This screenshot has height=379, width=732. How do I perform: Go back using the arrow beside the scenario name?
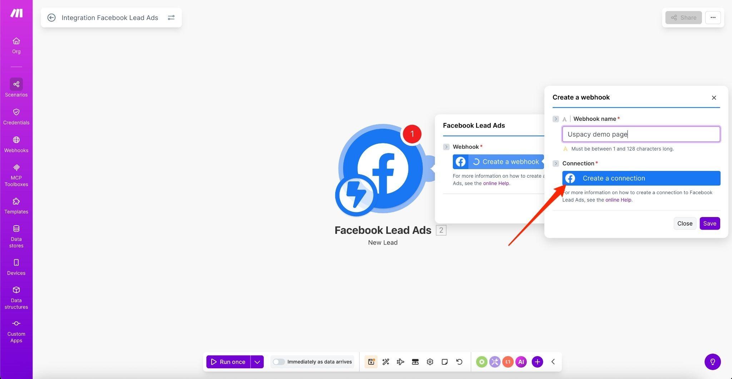[x=51, y=18]
